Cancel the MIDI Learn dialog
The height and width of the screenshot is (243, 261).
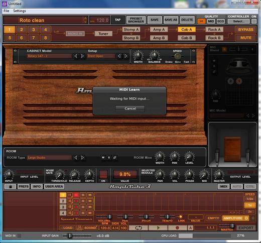tap(130, 108)
